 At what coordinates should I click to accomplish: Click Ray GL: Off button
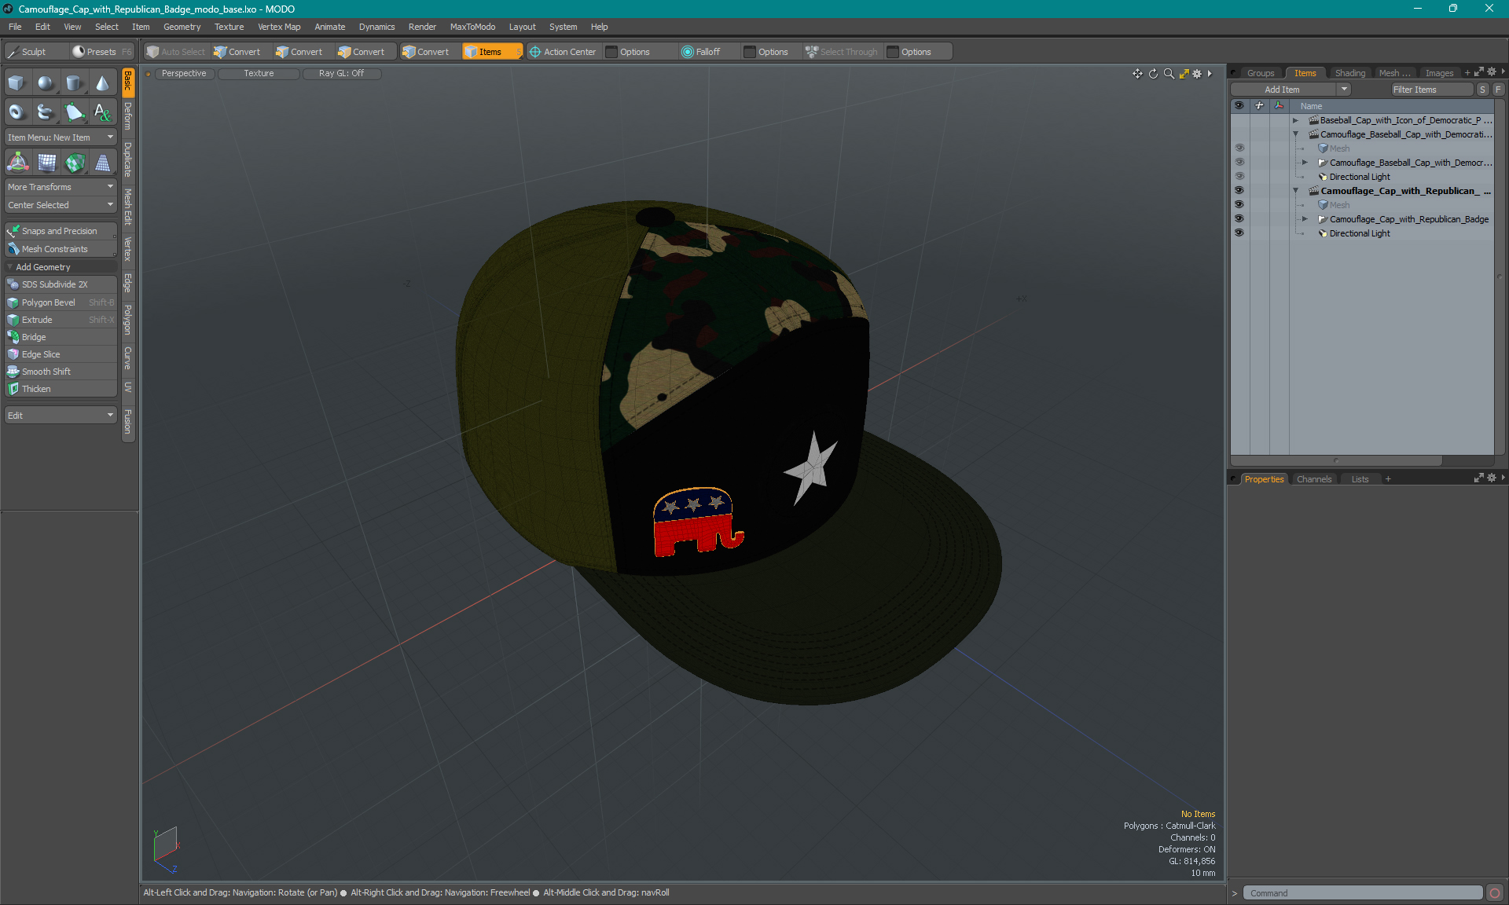(341, 73)
